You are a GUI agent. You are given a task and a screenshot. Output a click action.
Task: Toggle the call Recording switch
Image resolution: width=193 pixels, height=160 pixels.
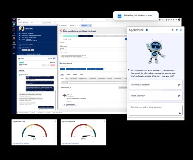54,58
